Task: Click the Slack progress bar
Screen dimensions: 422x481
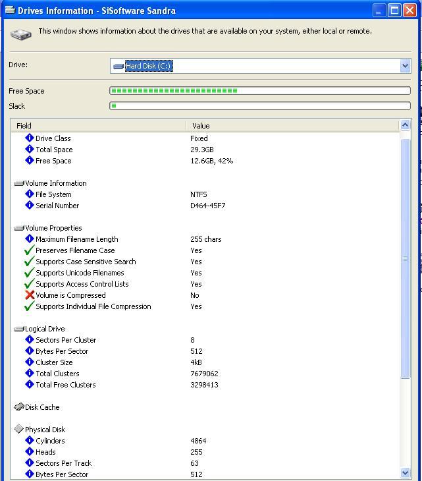Action: point(260,106)
